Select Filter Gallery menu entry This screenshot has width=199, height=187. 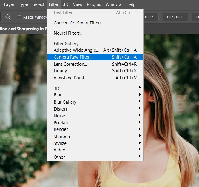tap(67, 44)
